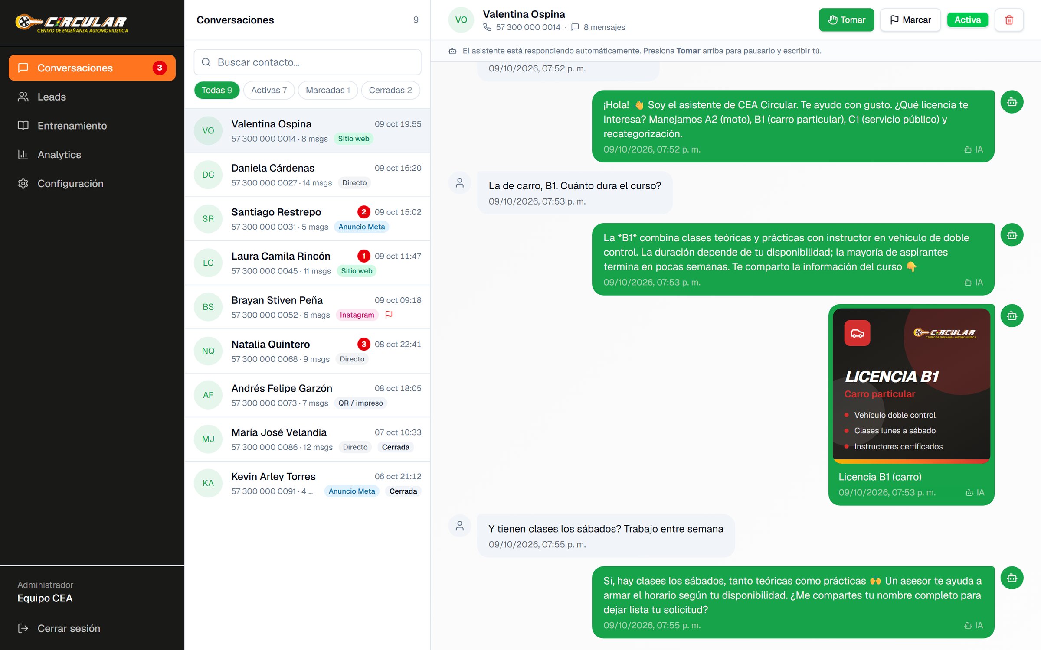Image resolution: width=1041 pixels, height=650 pixels.
Task: Toggle the Activa status badge
Action: pos(967,20)
